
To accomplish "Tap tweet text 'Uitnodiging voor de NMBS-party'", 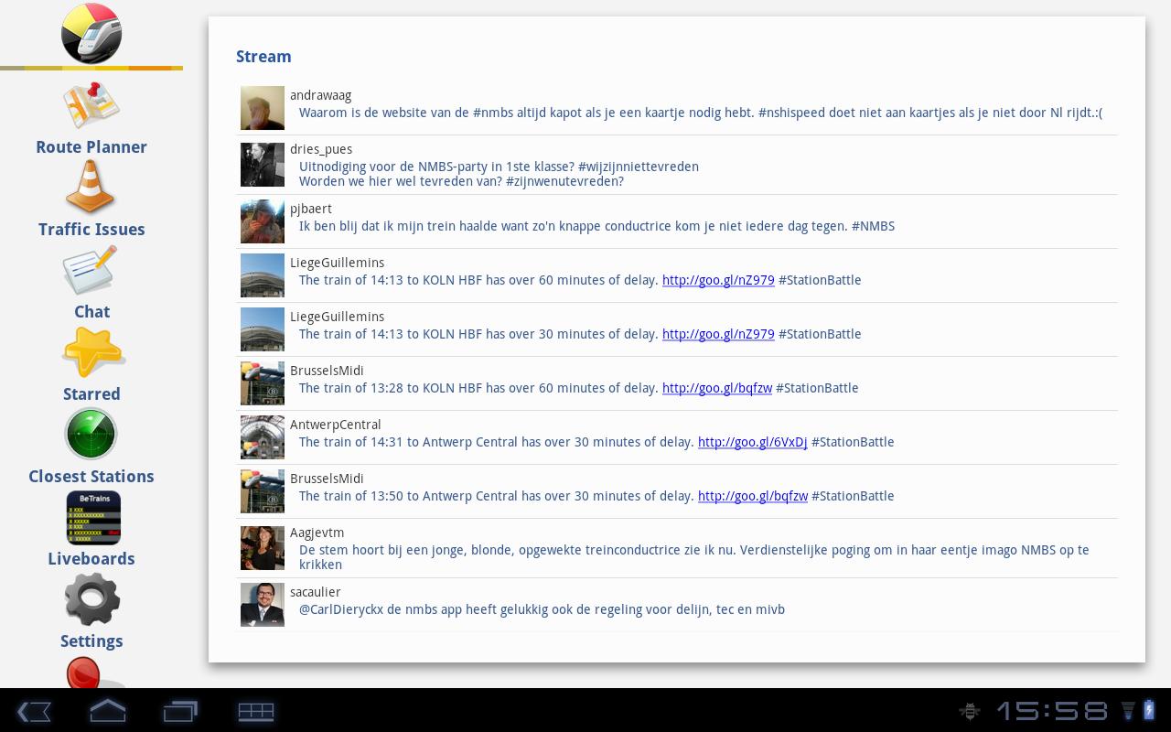I will tap(499, 174).
